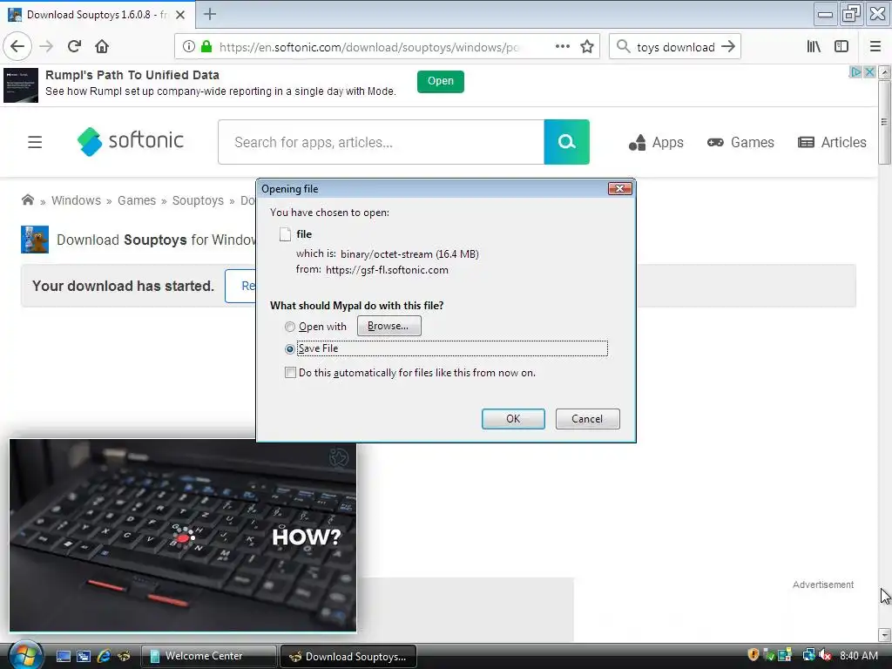This screenshot has height=669, width=892.
Task: Click Browse in Opening file dialog
Action: (389, 326)
